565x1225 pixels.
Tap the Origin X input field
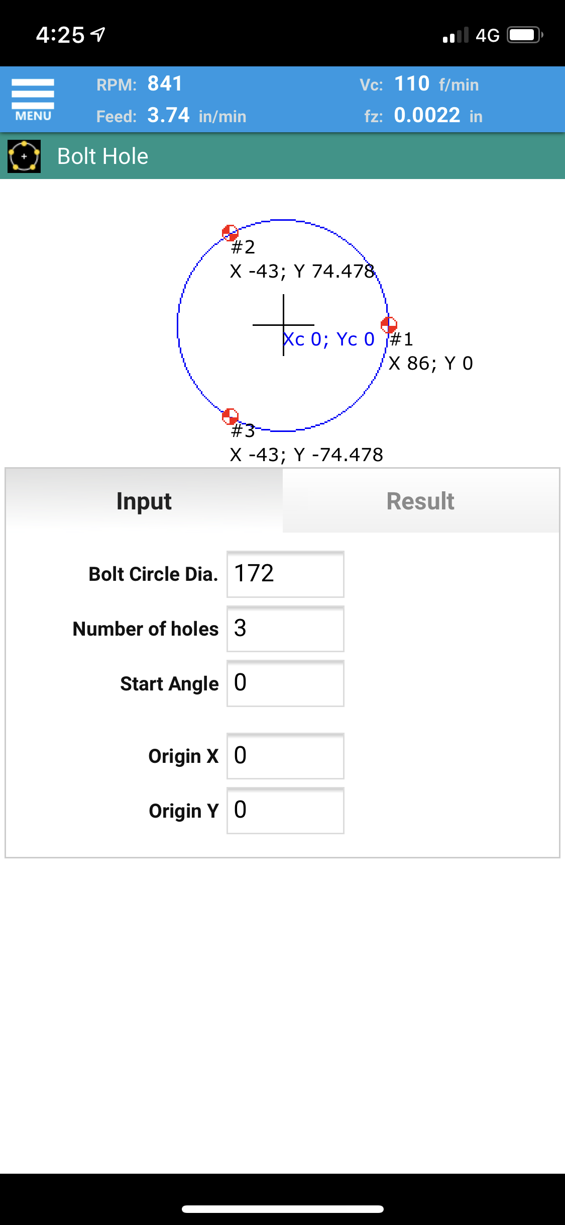[x=285, y=756]
